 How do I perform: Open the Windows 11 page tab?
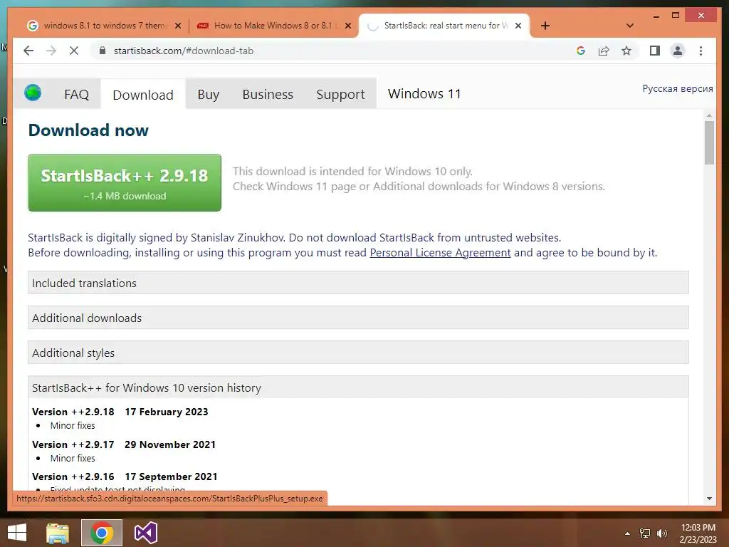424,94
